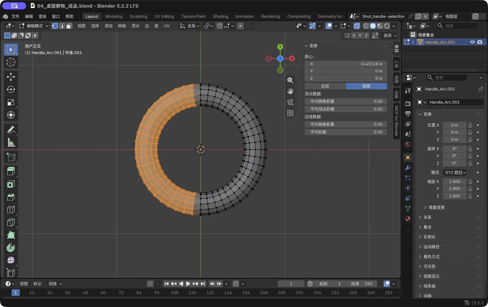This screenshot has width=488, height=307.
Task: Select the Rotate tool in the toolbar
Action: point(11,89)
